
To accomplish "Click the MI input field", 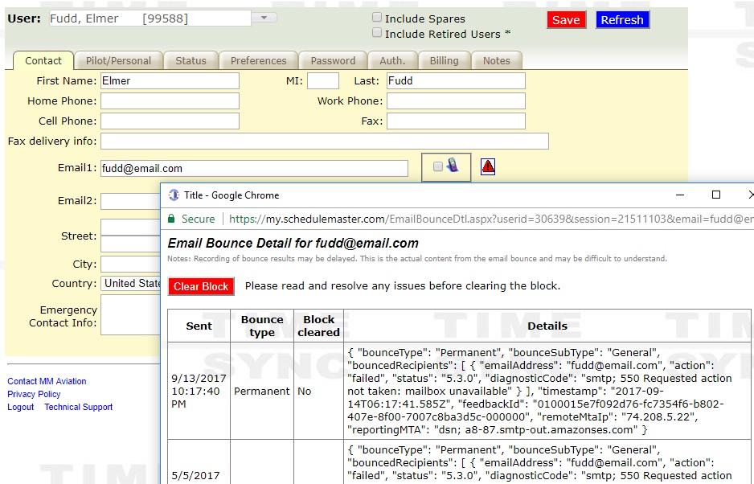I will tap(323, 81).
